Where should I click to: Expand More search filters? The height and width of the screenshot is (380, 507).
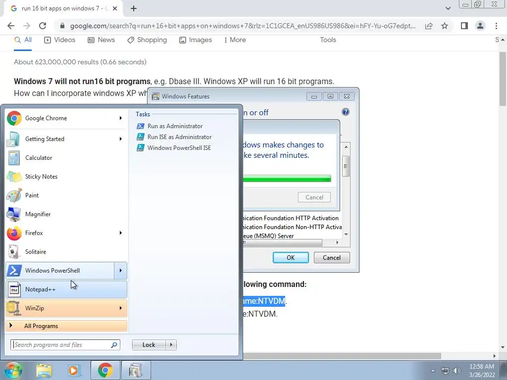click(235, 40)
